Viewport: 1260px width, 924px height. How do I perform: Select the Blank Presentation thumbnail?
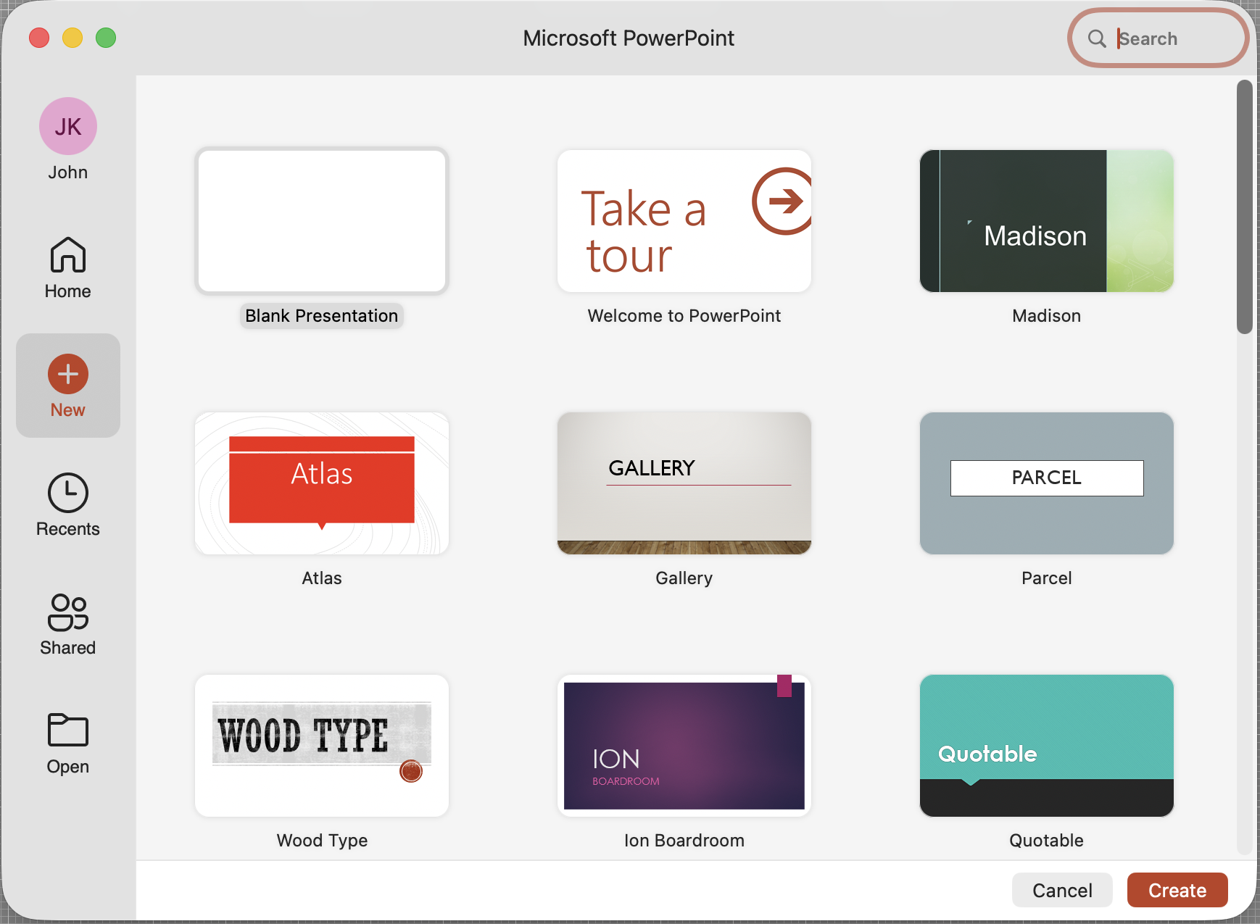322,221
